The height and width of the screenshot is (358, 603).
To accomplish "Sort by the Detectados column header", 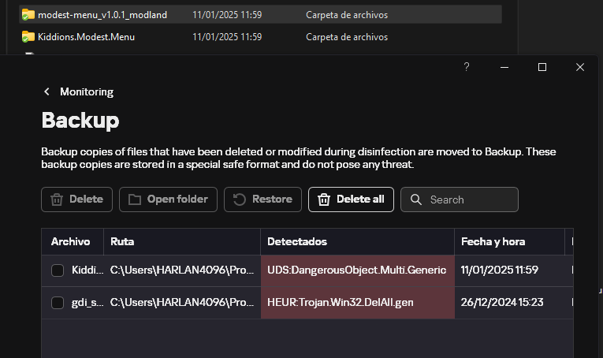I will (x=297, y=241).
